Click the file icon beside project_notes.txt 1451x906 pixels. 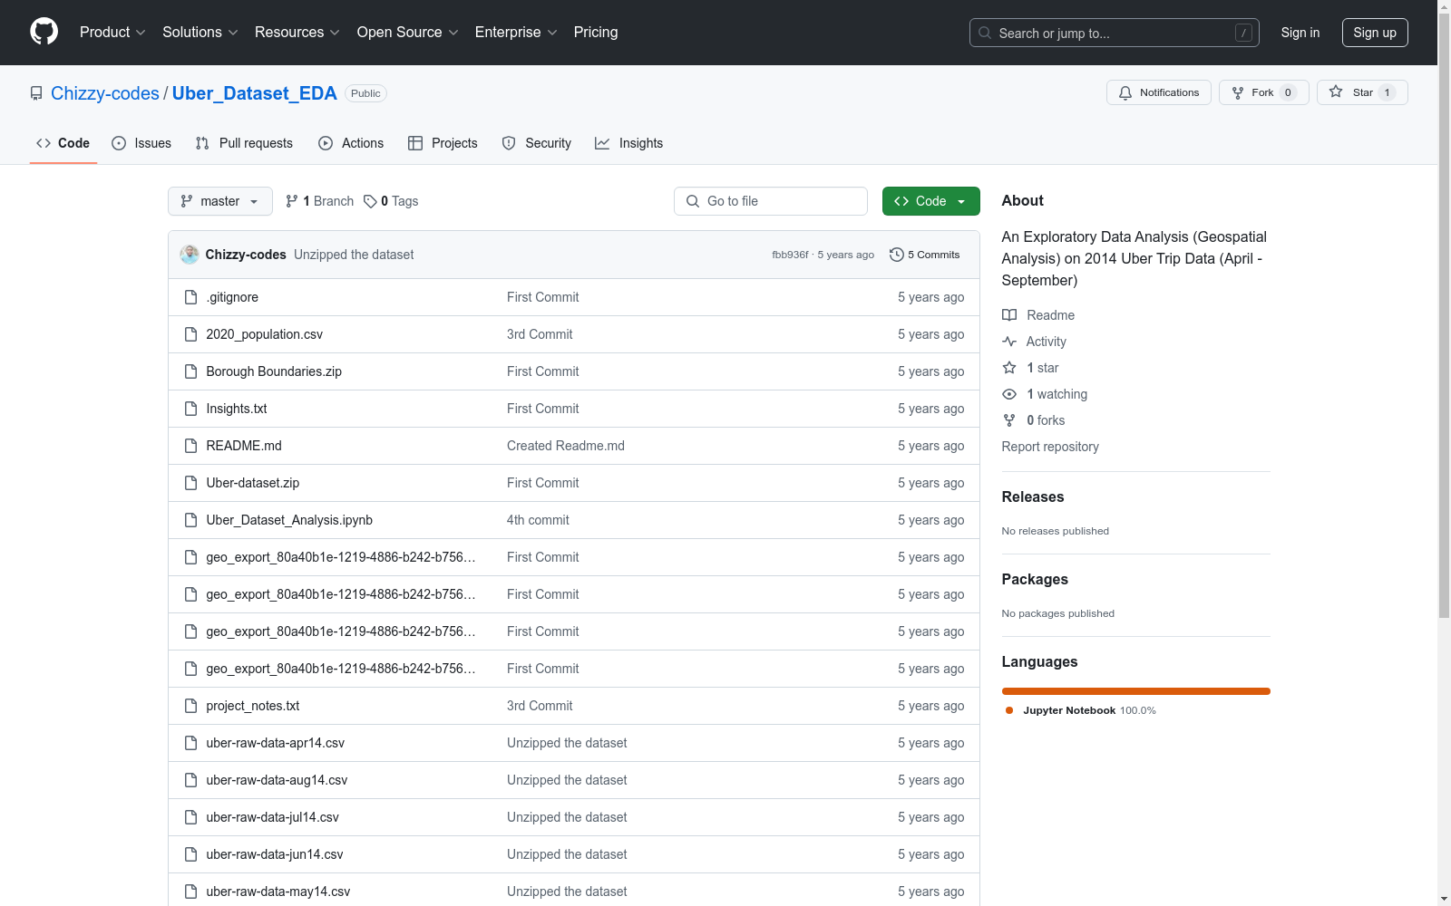190,706
